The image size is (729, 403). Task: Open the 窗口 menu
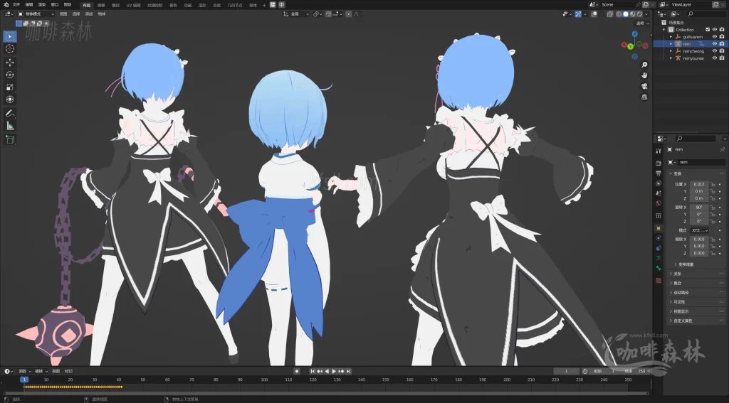tap(54, 5)
